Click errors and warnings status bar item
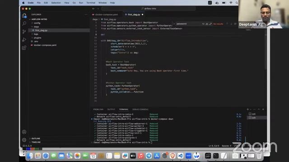Image resolution: width=289 pixels, height=162 pixels. point(27,146)
